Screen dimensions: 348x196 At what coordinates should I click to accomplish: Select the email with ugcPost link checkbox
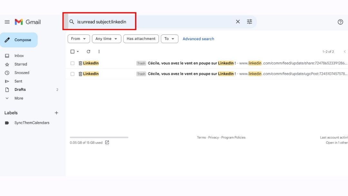pyautogui.click(x=72, y=74)
